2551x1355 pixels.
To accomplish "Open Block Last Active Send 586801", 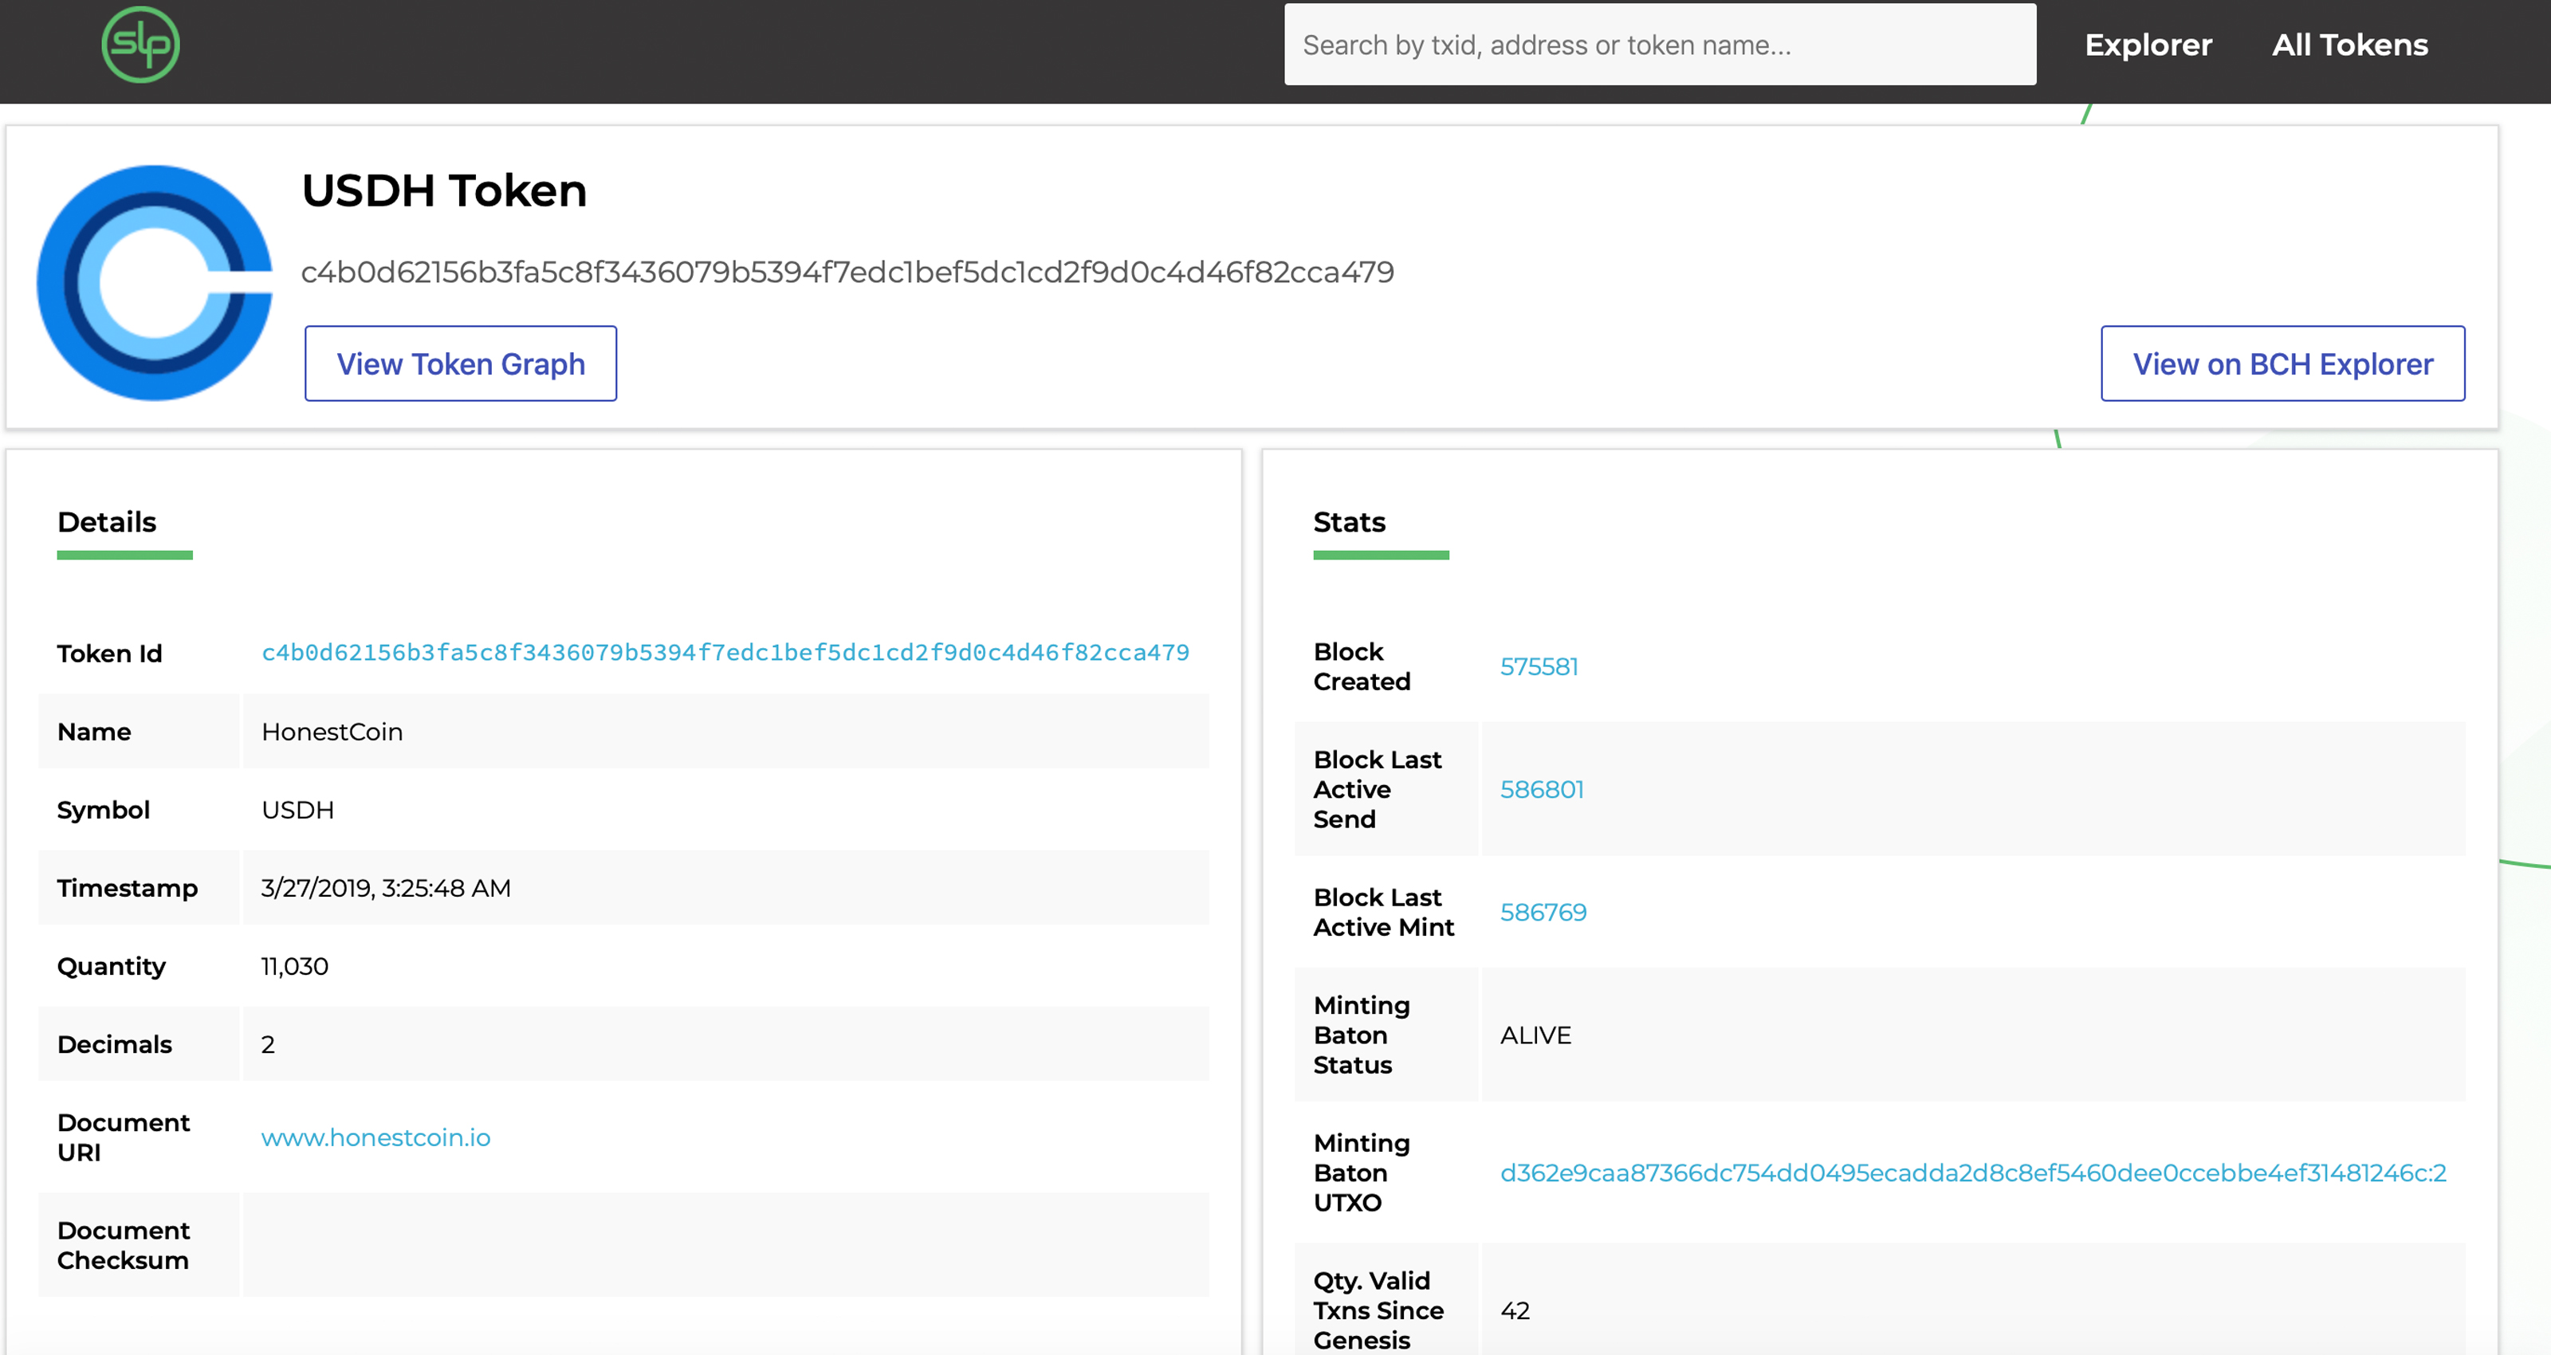I will (1541, 789).
